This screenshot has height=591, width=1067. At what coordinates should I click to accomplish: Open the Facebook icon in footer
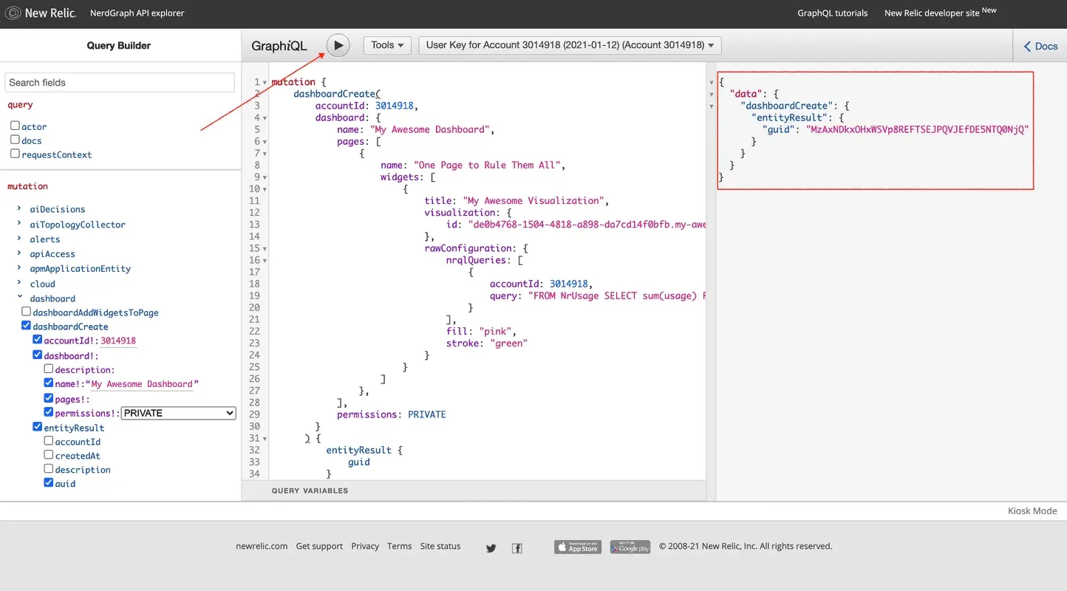coord(517,547)
